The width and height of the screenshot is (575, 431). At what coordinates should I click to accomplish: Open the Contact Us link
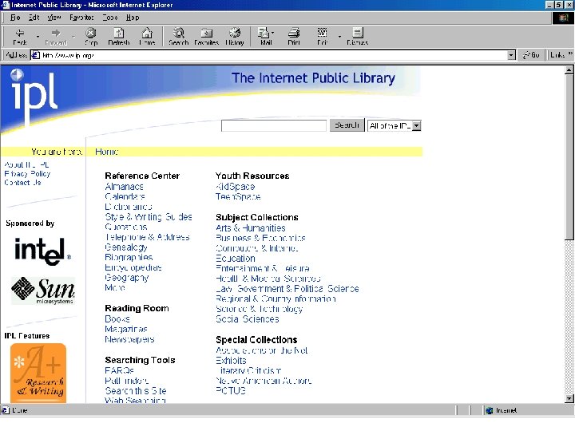[x=22, y=183]
